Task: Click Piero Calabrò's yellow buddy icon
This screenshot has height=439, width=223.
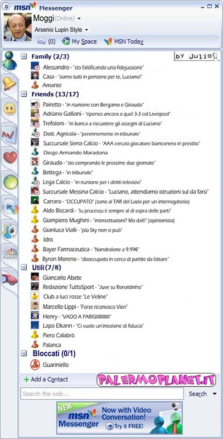Action: (35, 334)
